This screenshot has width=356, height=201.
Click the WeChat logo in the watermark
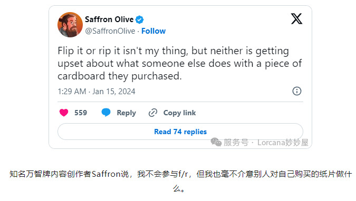[216, 142]
